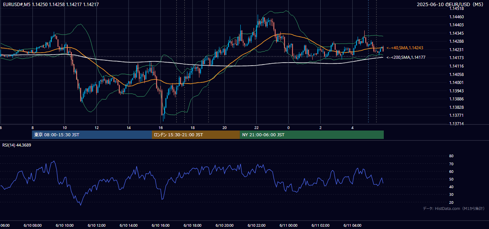The width and height of the screenshot is (489, 229).
Task: Click the 40 SMA 1.14243 label
Action: (405, 48)
